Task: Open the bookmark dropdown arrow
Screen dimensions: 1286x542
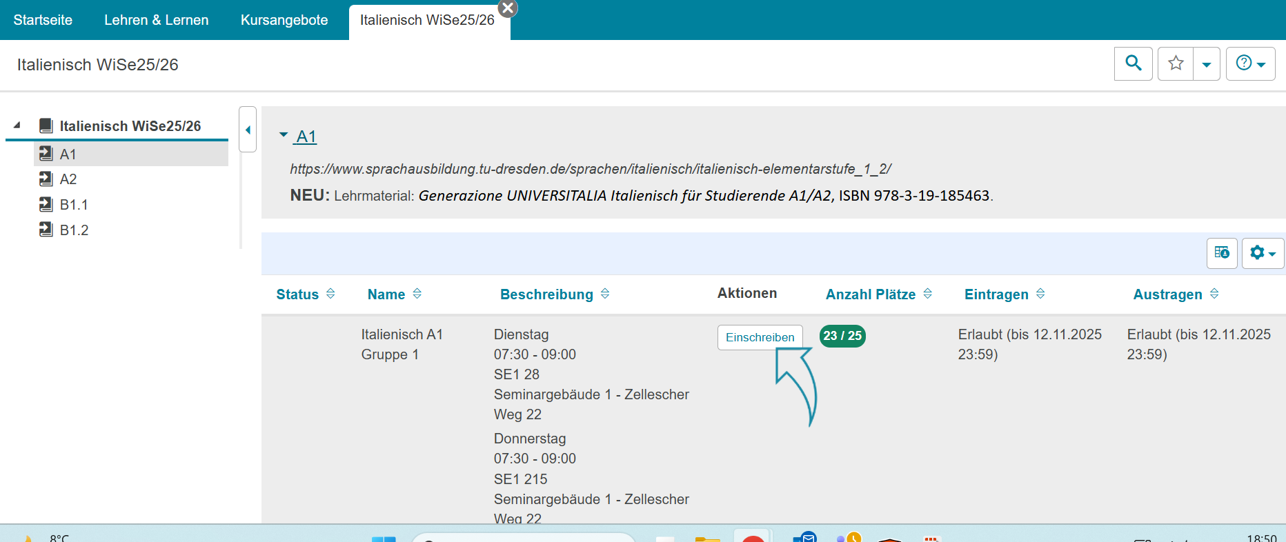Action: (1207, 64)
